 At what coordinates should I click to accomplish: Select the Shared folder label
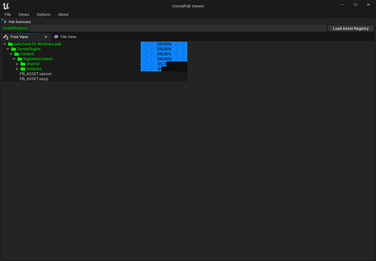[33, 64]
